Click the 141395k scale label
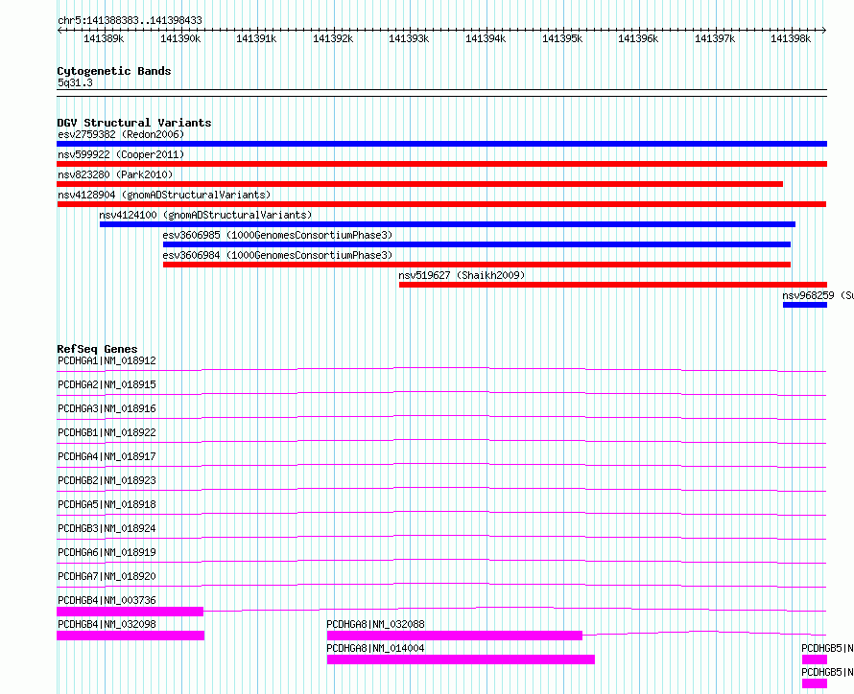The height and width of the screenshot is (694, 854). click(562, 38)
